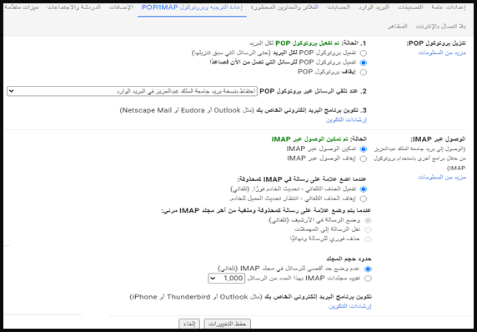Select تمكين الوصول عبر IMAP radio button
477x332 pixels.
[364, 149]
